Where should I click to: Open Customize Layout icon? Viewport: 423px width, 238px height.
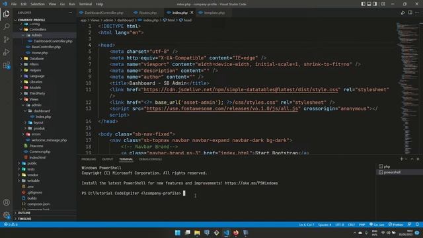383,4
